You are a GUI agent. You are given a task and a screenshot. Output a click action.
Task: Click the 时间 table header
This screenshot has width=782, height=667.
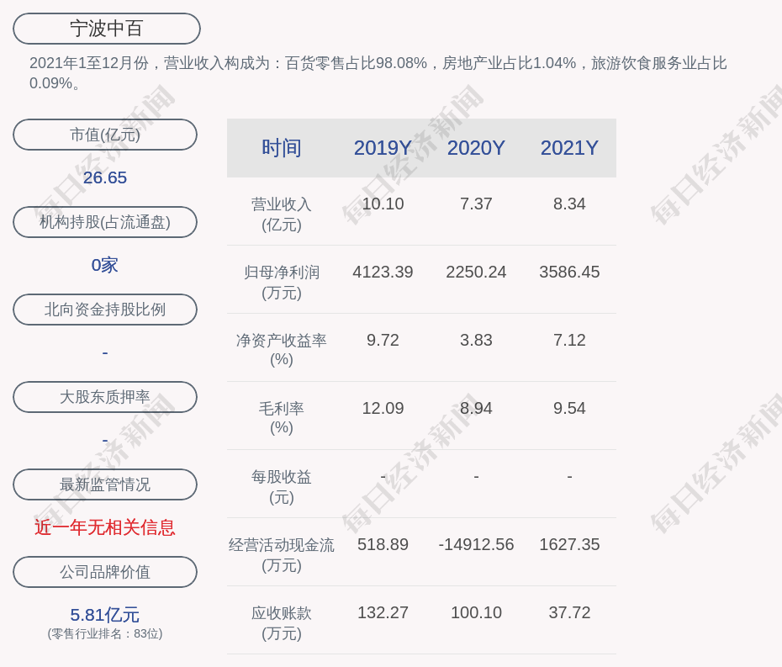click(x=282, y=148)
